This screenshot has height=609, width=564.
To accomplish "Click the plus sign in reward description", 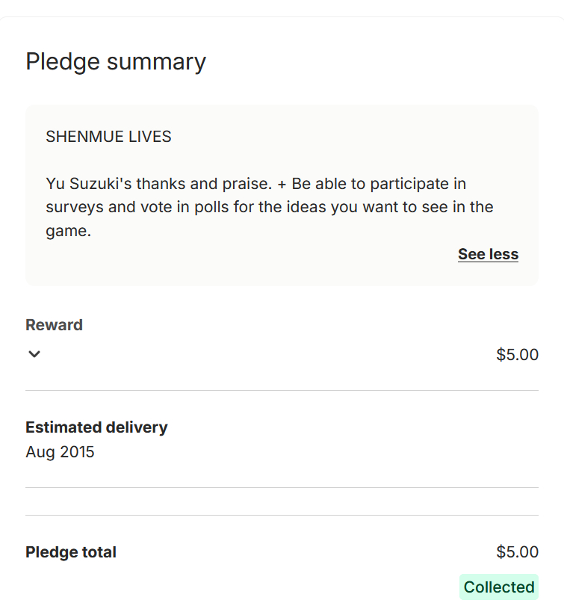I will pyautogui.click(x=282, y=184).
